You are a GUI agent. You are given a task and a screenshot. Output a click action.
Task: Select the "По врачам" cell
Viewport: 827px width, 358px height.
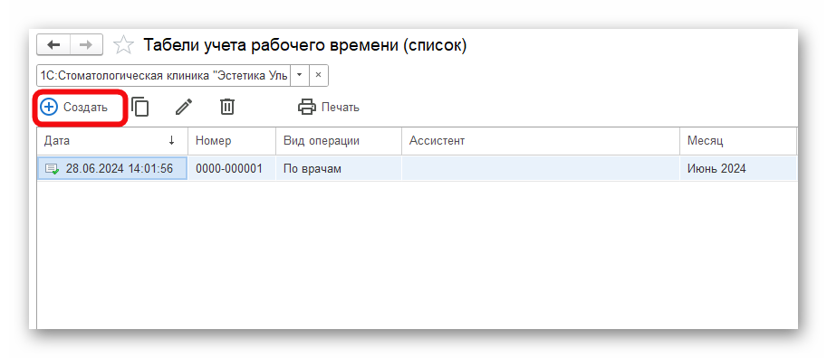point(339,168)
